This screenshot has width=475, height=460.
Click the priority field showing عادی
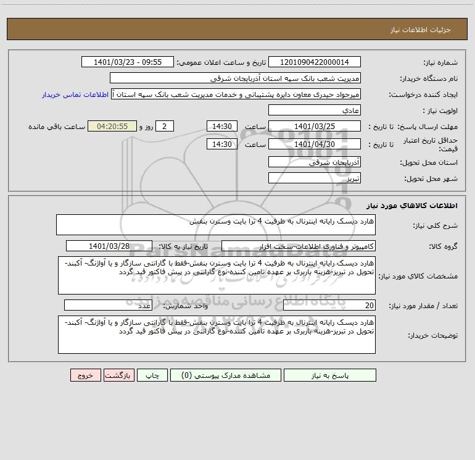[x=315, y=110]
